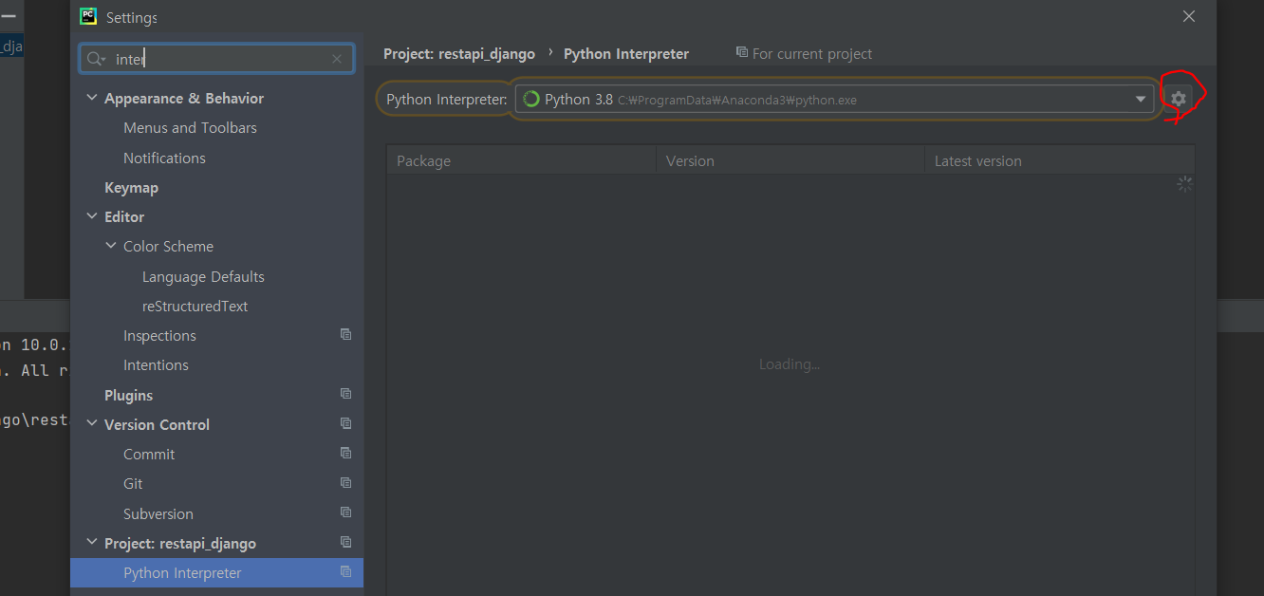The image size is (1264, 596).
Task: Open Notifications settings
Action: coord(164,158)
